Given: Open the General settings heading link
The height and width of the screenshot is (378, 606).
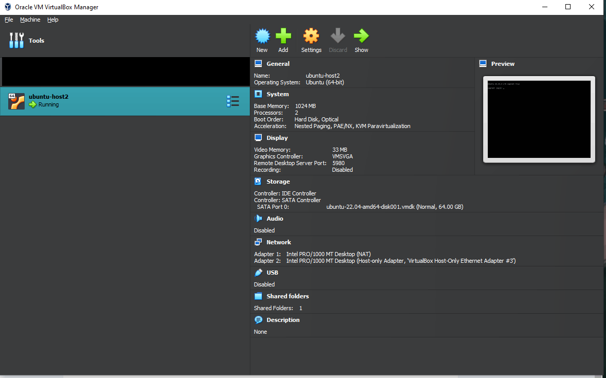Looking at the screenshot, I should (278, 64).
